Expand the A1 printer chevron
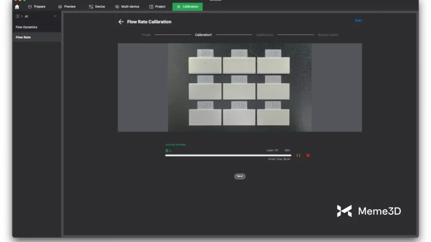Screen dimensions: 431x242 coord(22,16)
